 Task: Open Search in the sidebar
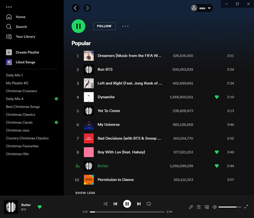[16, 27]
